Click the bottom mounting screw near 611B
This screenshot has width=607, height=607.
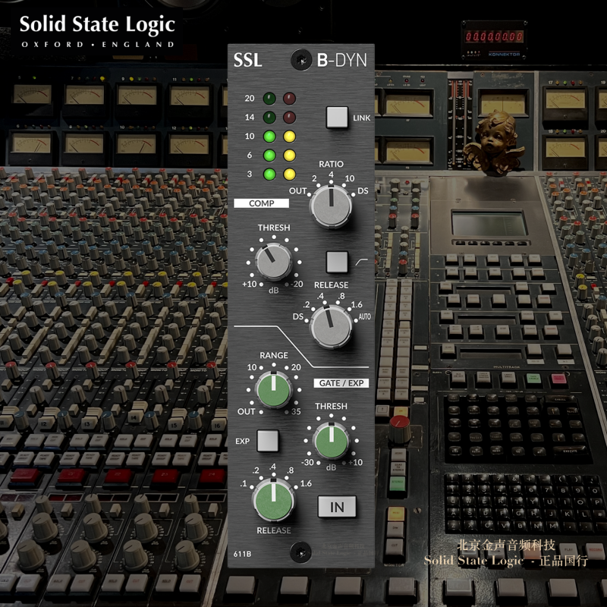pos(300,552)
